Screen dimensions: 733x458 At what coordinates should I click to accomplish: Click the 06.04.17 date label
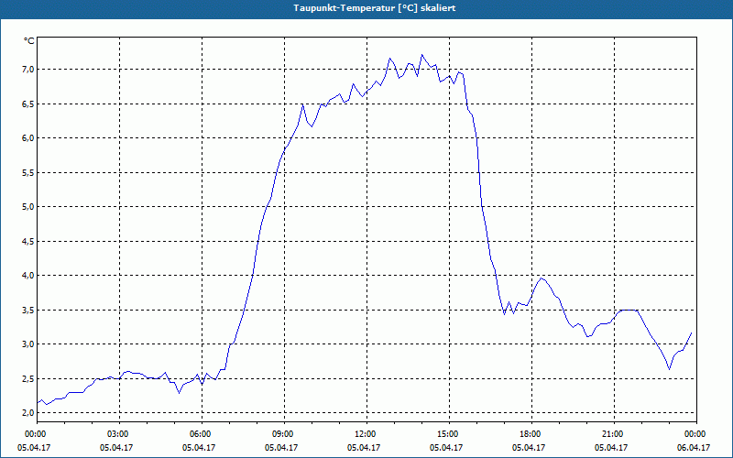tap(694, 447)
